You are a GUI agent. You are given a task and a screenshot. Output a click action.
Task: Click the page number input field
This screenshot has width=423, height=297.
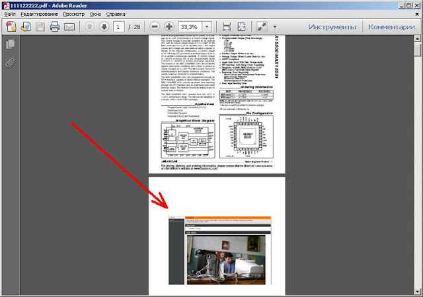coord(118,27)
